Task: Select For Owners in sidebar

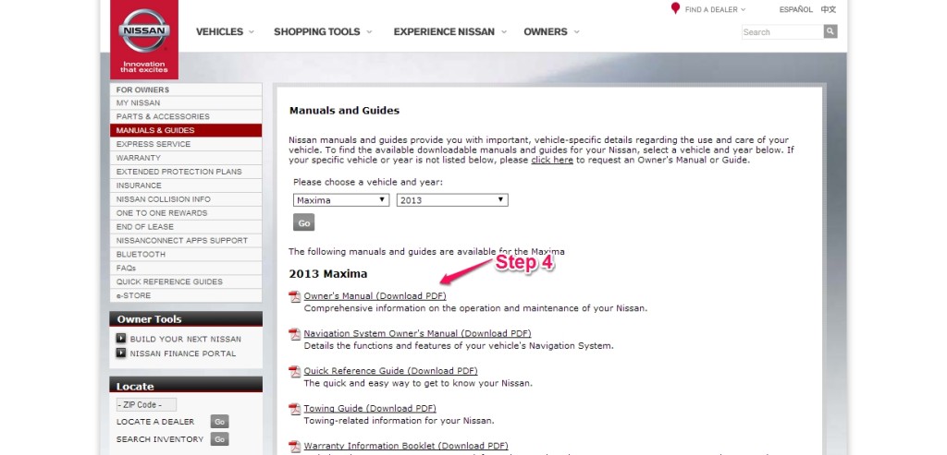Action: click(x=186, y=90)
